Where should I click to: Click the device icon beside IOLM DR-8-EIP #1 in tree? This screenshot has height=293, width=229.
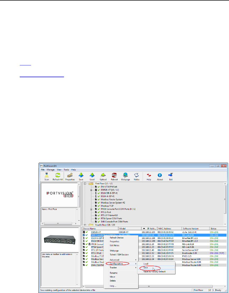click(x=96, y=193)
